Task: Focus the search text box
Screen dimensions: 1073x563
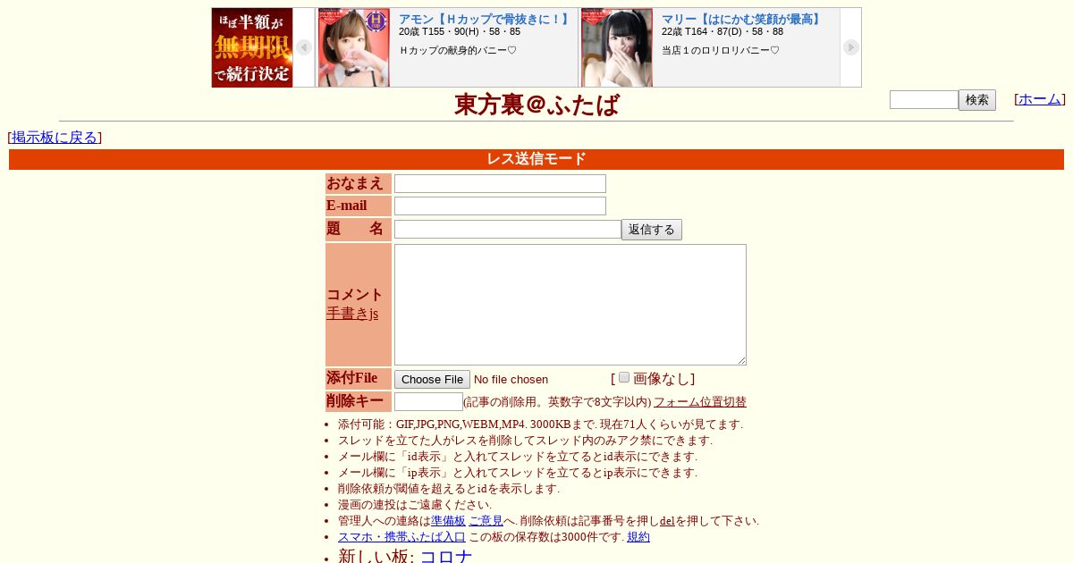Action: (x=924, y=100)
